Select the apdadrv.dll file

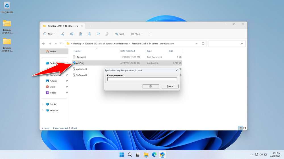(82, 69)
